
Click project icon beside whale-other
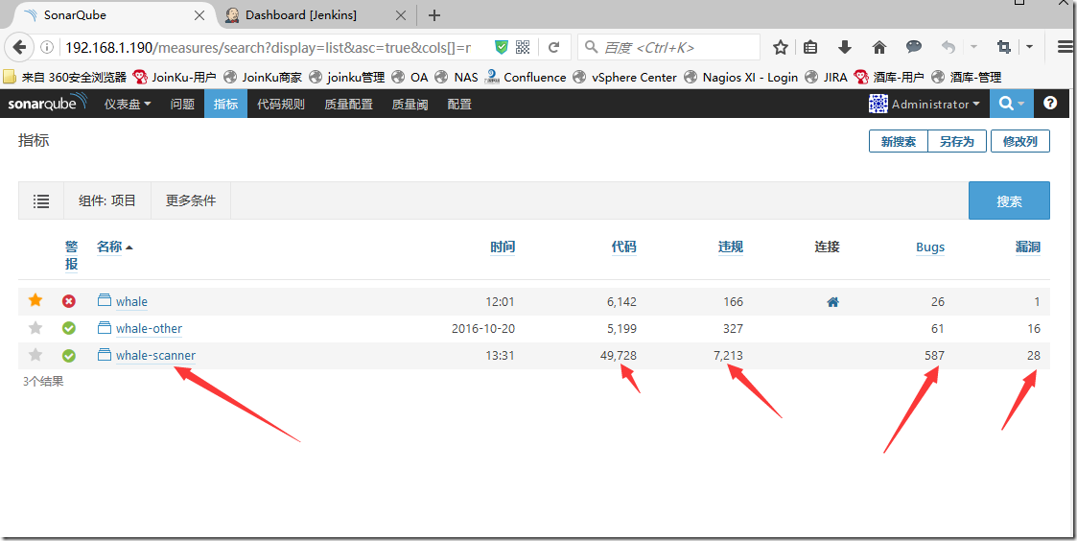pos(105,327)
